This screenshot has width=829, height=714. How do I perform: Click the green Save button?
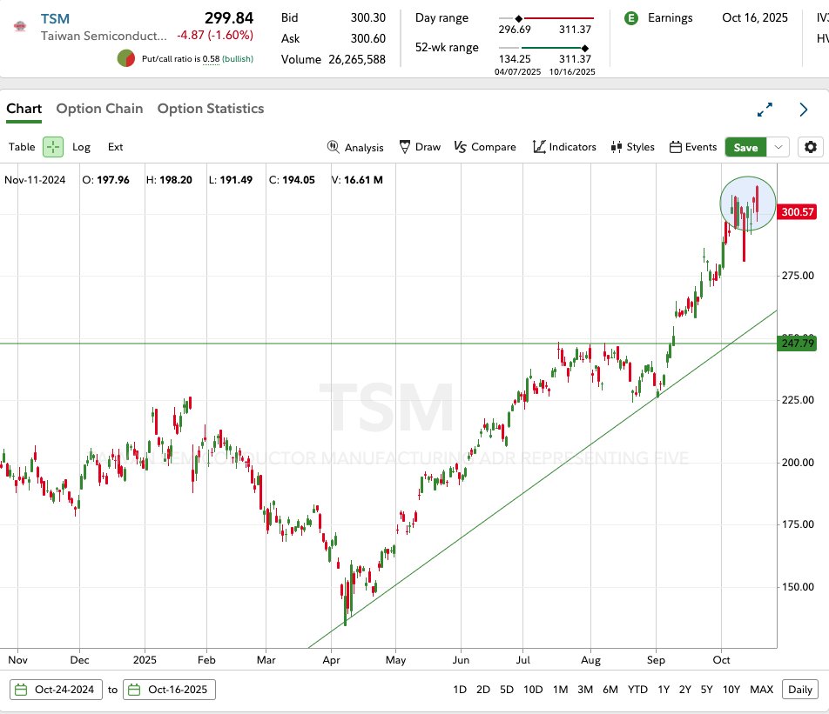click(x=745, y=147)
